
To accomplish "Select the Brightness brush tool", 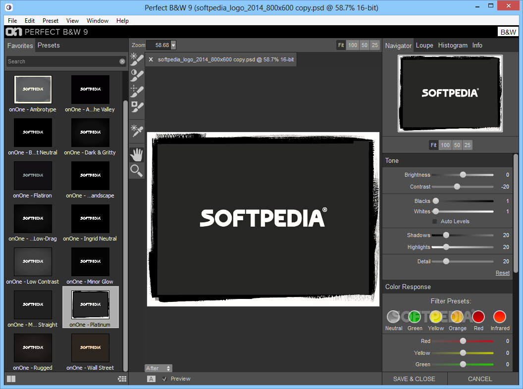I will [x=137, y=59].
